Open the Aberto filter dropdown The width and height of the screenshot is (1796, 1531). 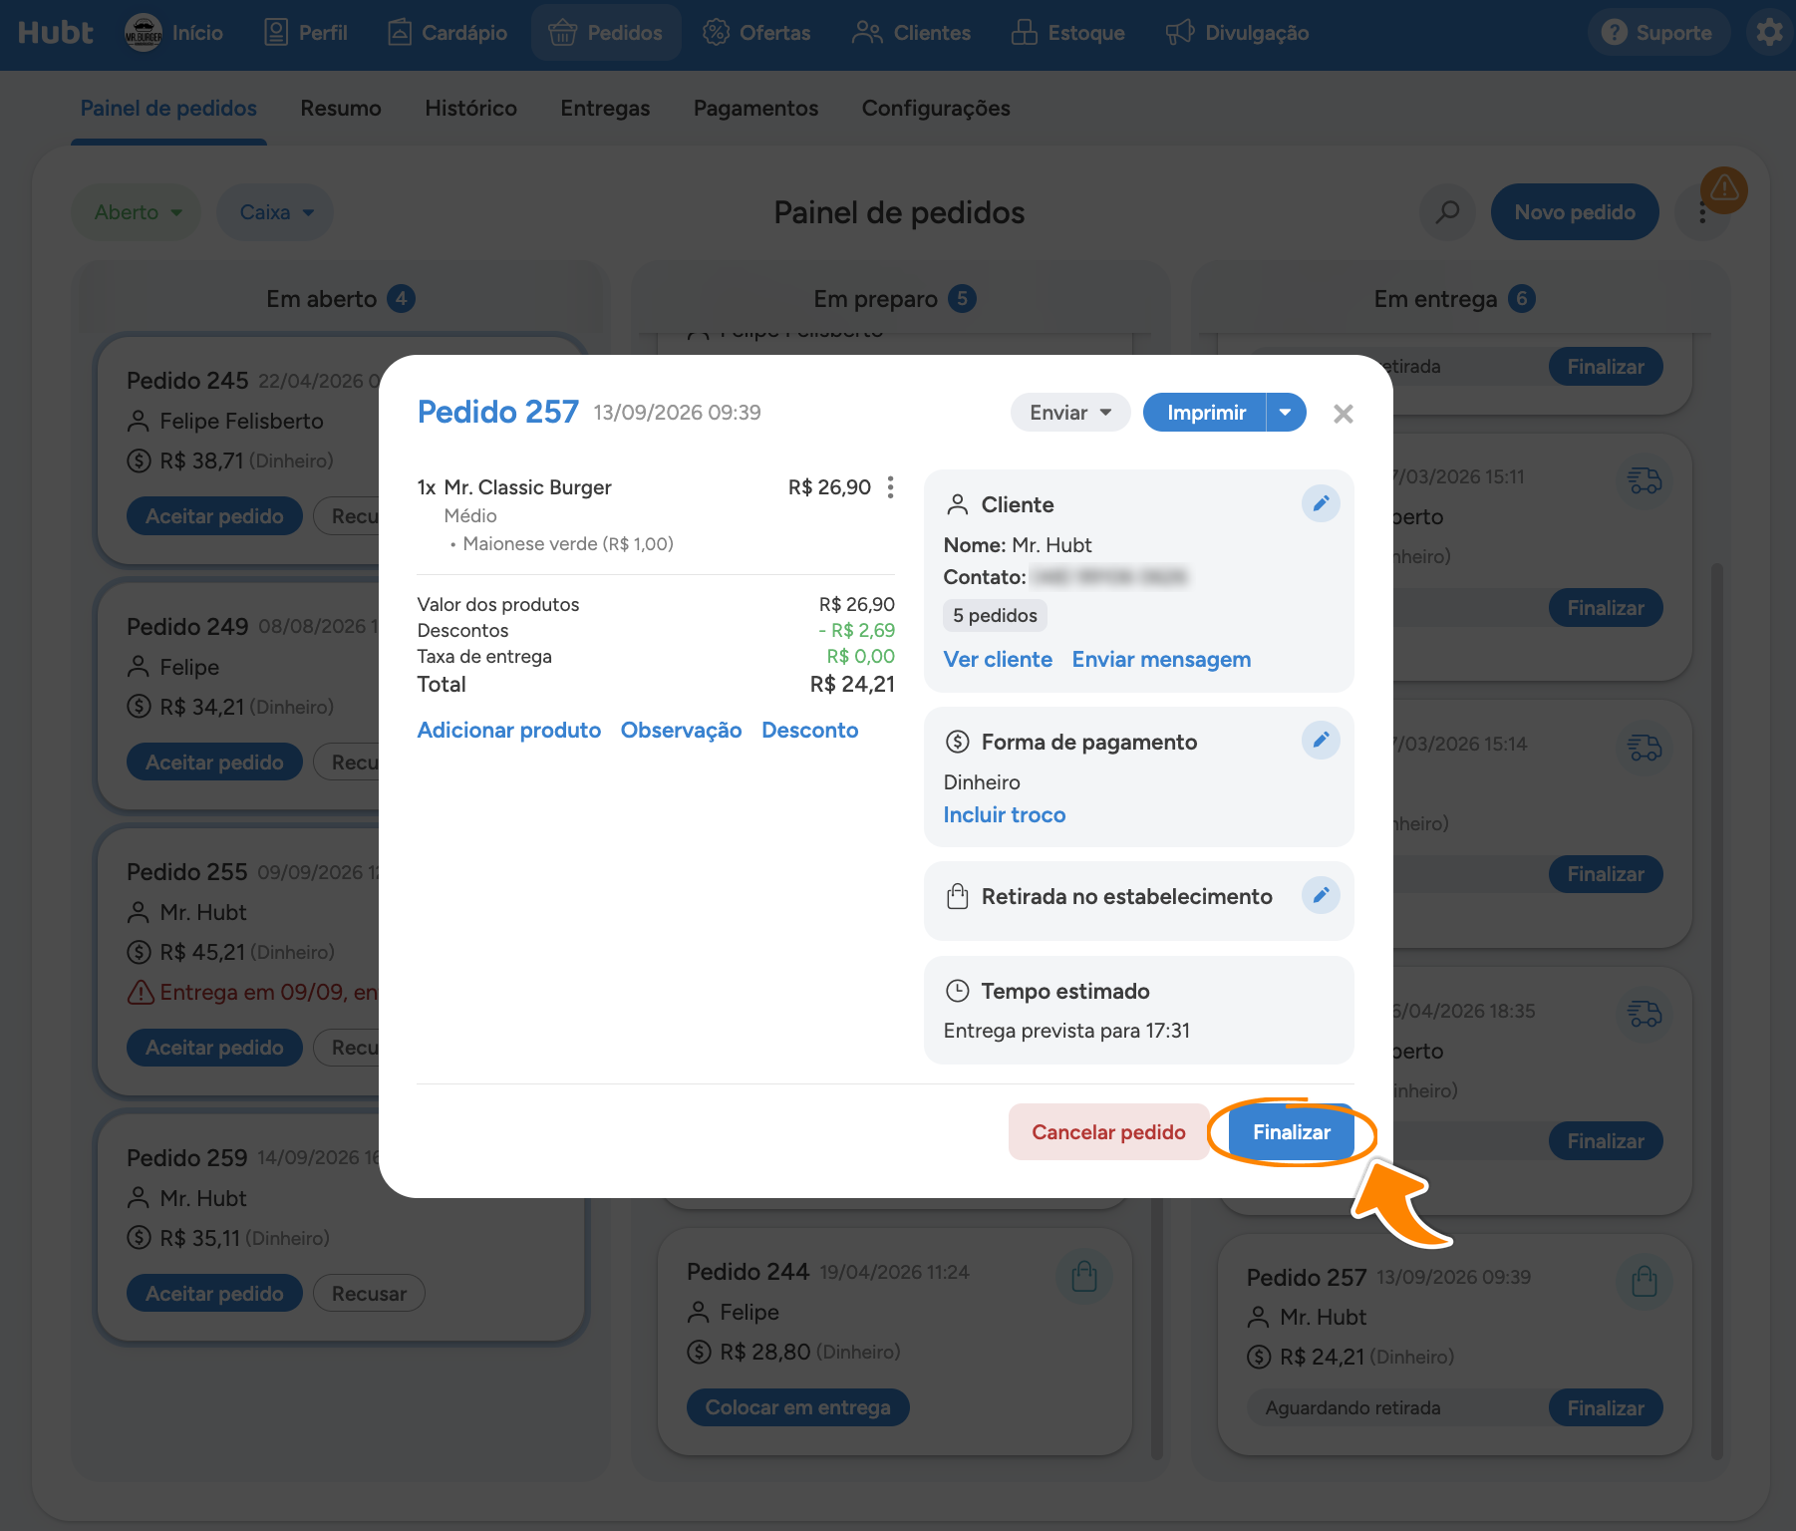click(x=138, y=212)
